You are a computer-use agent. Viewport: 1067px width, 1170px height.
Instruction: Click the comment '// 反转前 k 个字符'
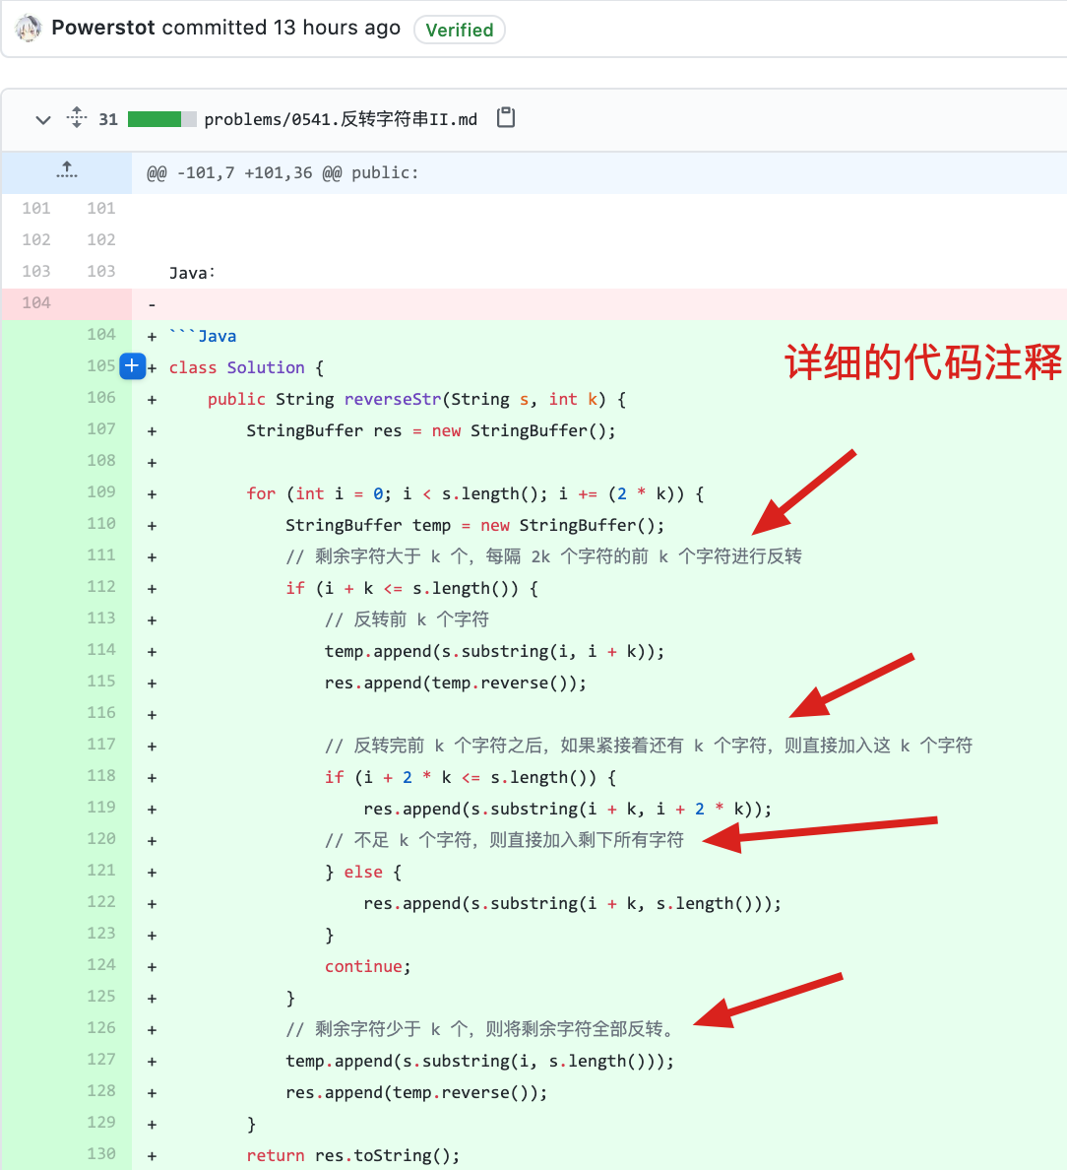pos(407,619)
